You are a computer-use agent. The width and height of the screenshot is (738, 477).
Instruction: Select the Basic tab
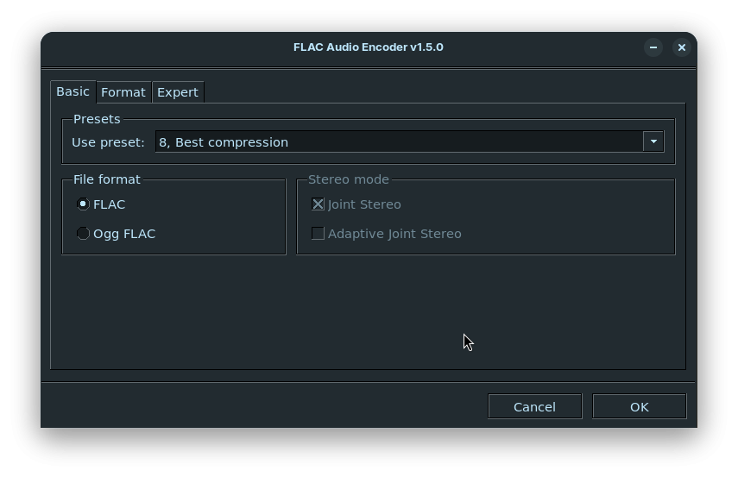pos(73,91)
